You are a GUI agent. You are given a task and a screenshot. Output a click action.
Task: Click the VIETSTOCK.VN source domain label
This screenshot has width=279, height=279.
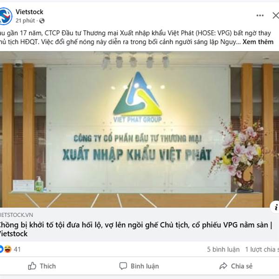[16, 215]
